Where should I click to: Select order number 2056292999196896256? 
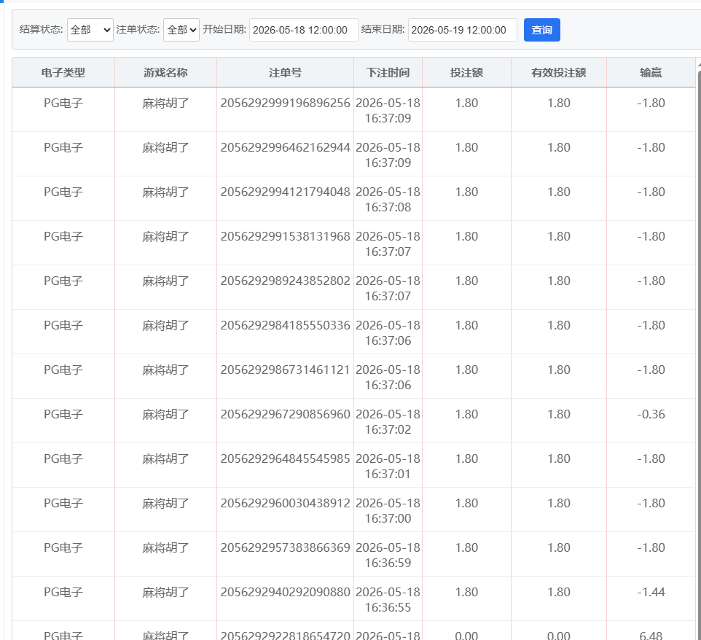click(x=285, y=103)
